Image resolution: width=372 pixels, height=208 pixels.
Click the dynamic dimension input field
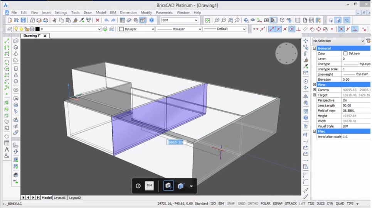click(x=176, y=142)
